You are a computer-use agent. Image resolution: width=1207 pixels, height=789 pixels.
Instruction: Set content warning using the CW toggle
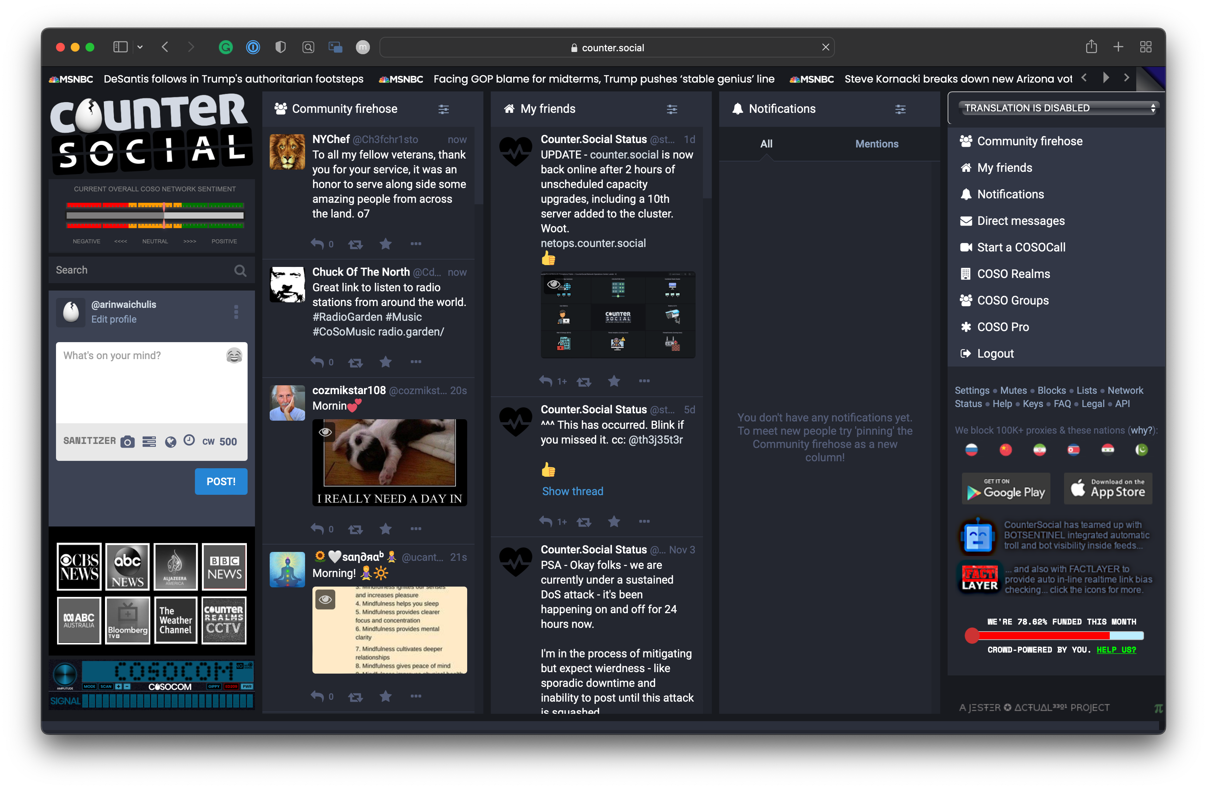pos(209,441)
